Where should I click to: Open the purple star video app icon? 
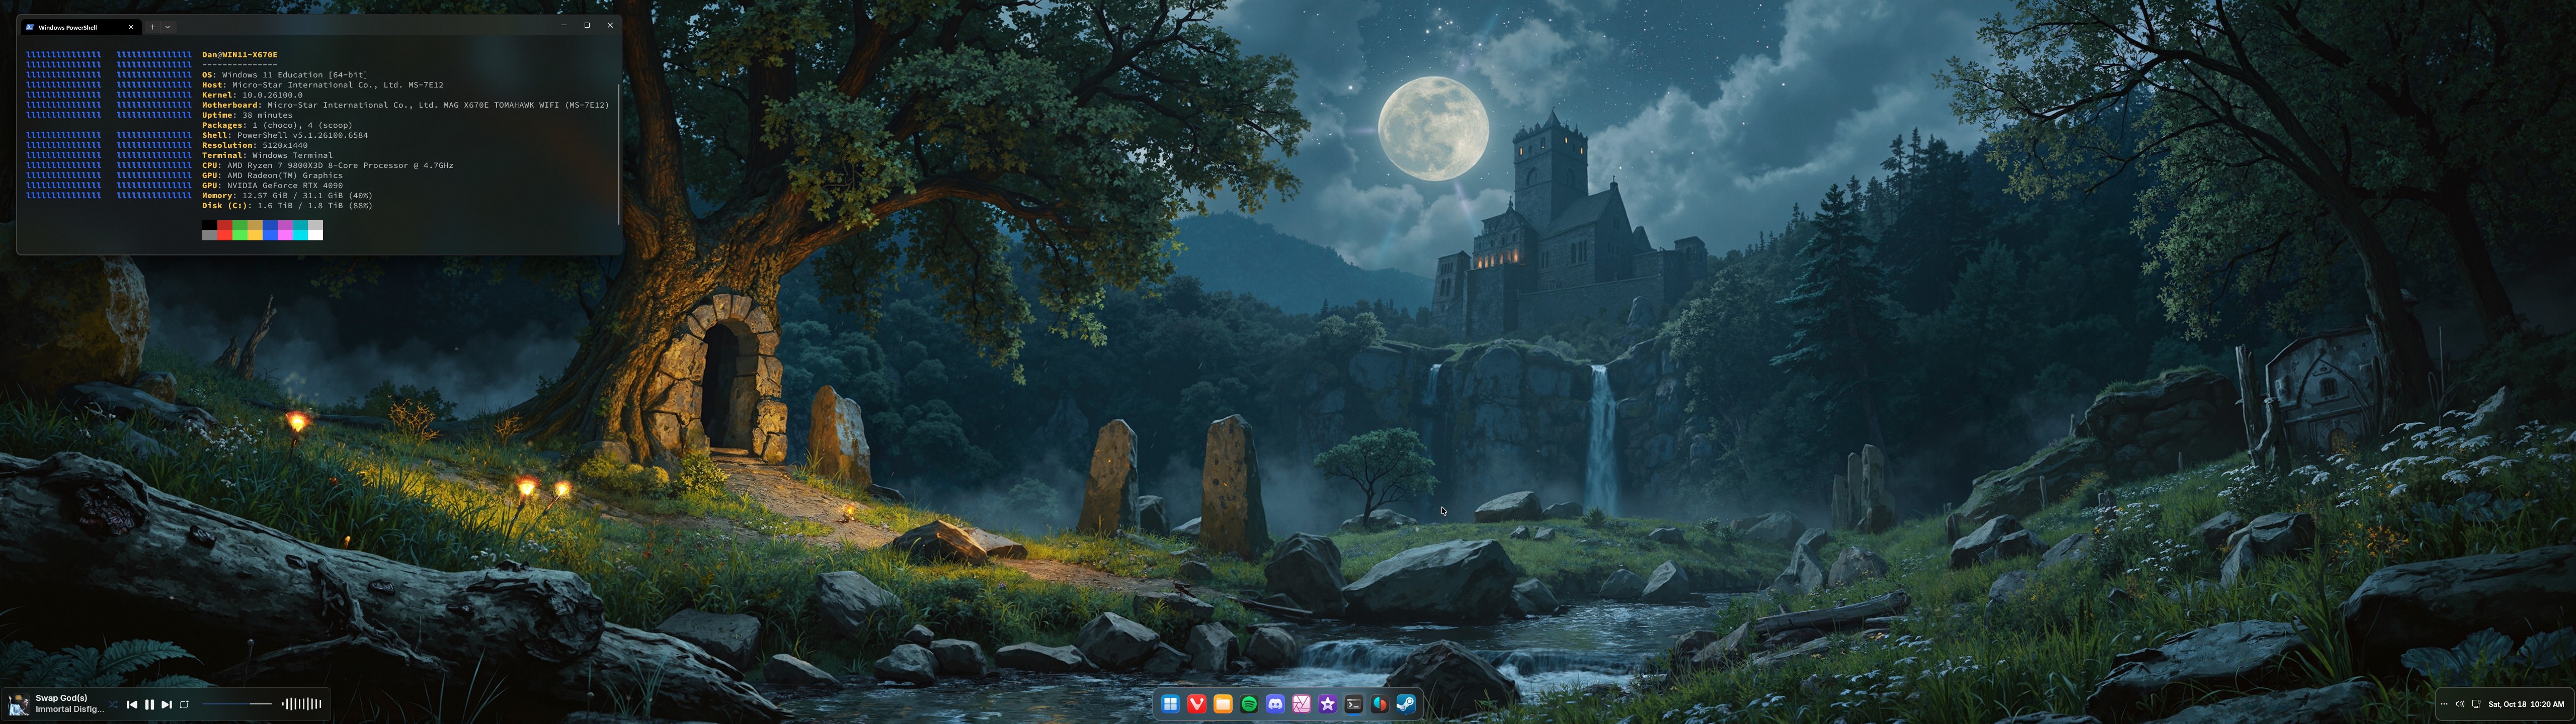tap(1327, 704)
